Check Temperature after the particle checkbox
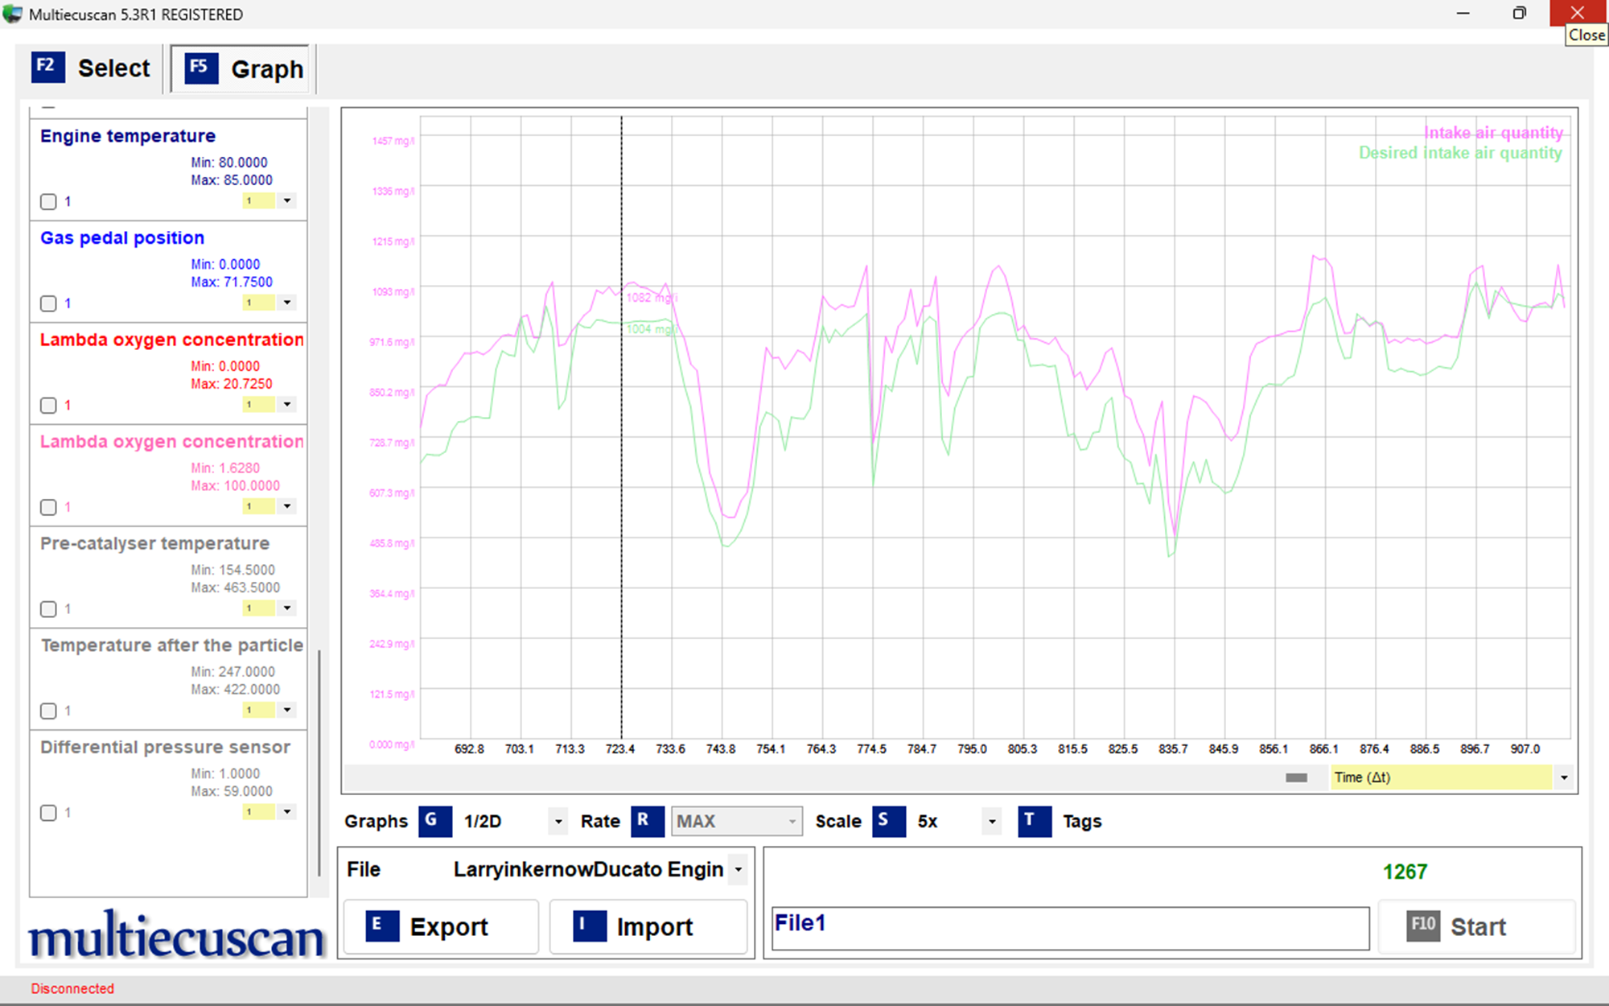The height and width of the screenshot is (1006, 1609). tap(48, 711)
